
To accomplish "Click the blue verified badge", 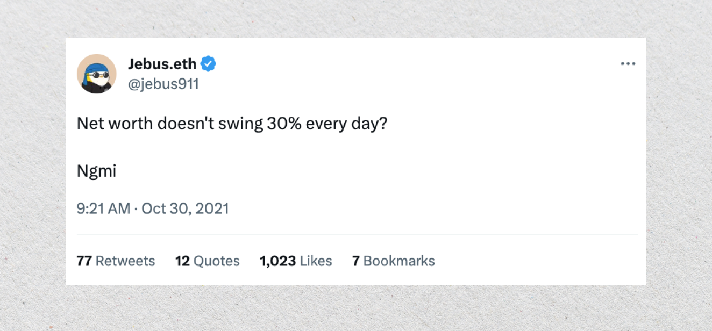I will point(208,64).
